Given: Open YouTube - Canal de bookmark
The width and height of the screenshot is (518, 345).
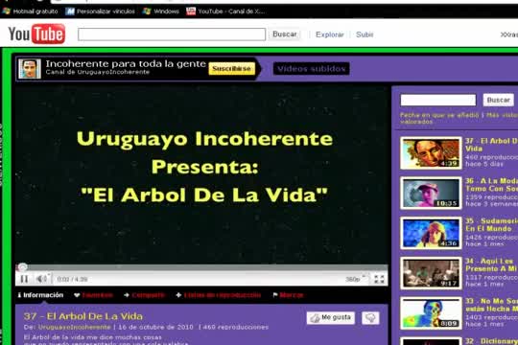Looking at the screenshot, I should point(225,11).
